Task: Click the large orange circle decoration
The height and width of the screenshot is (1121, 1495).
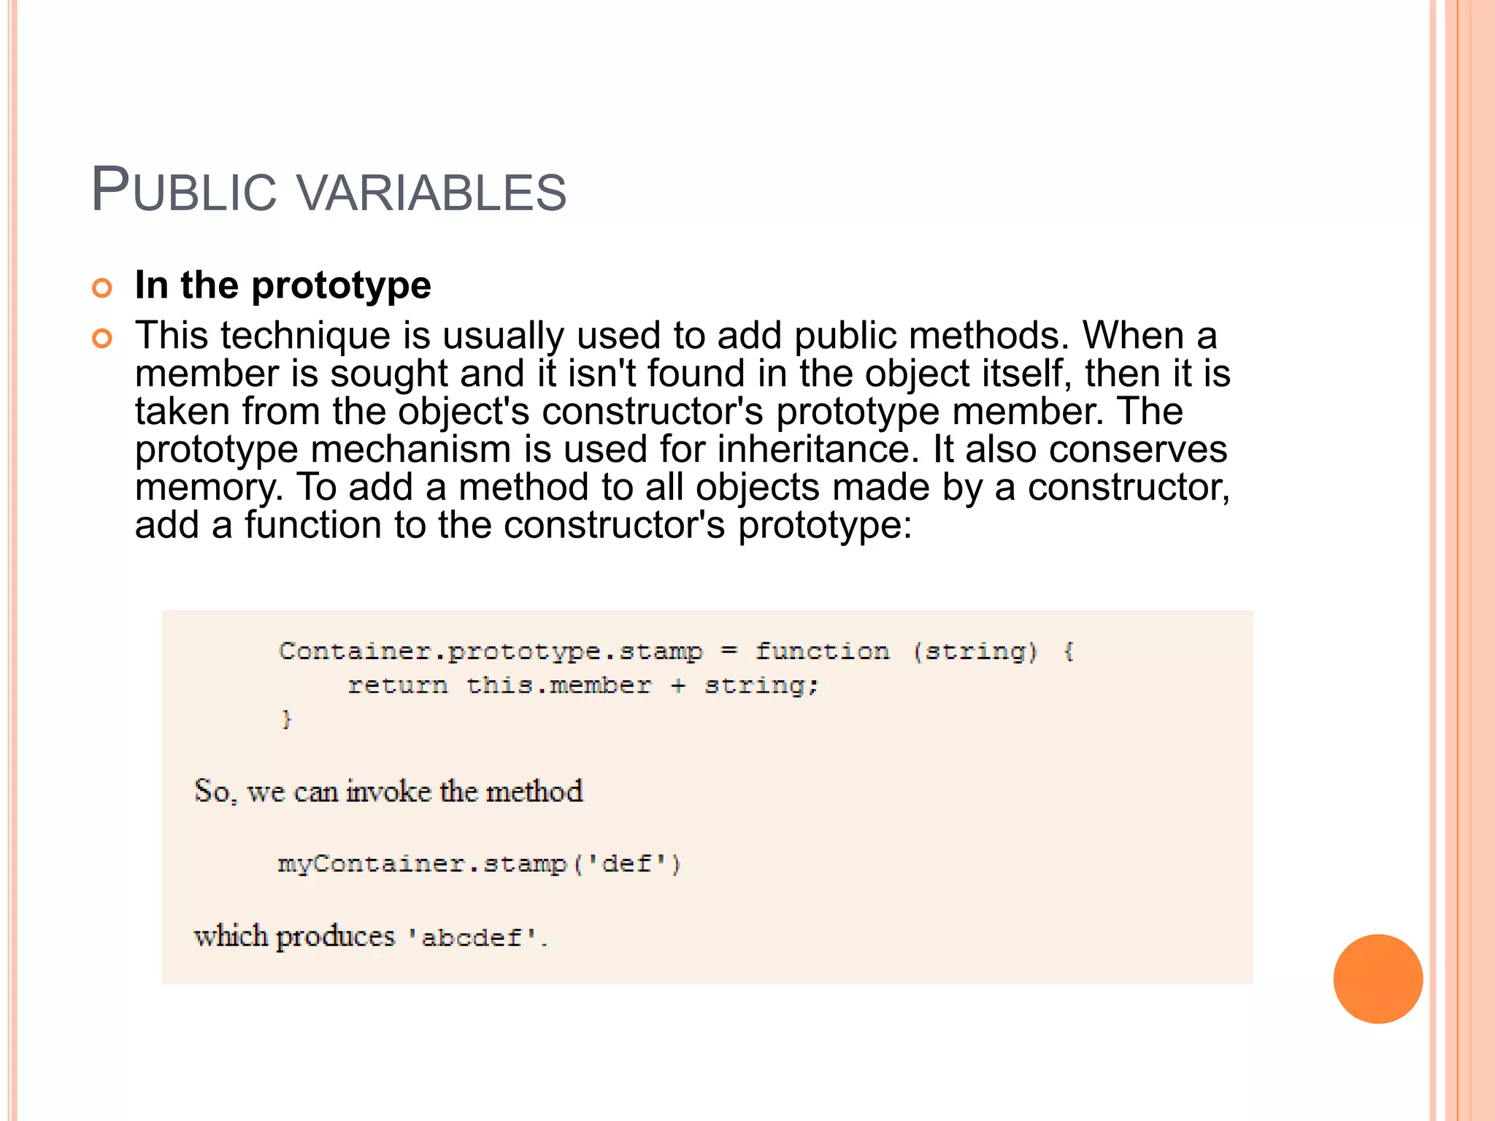Action: tap(1377, 979)
